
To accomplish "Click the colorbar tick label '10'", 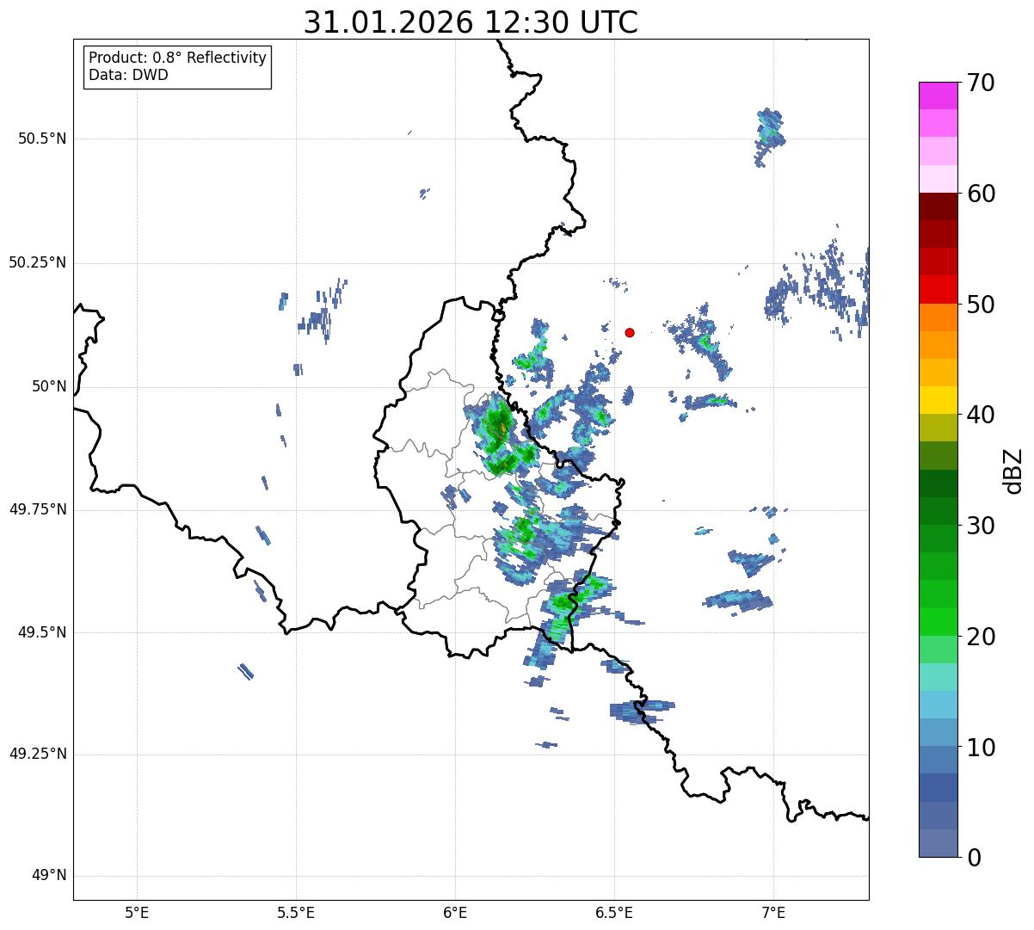I will pos(981,748).
